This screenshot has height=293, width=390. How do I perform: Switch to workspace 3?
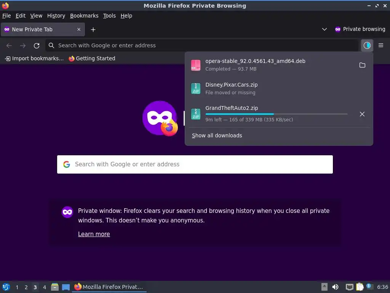pos(35,287)
